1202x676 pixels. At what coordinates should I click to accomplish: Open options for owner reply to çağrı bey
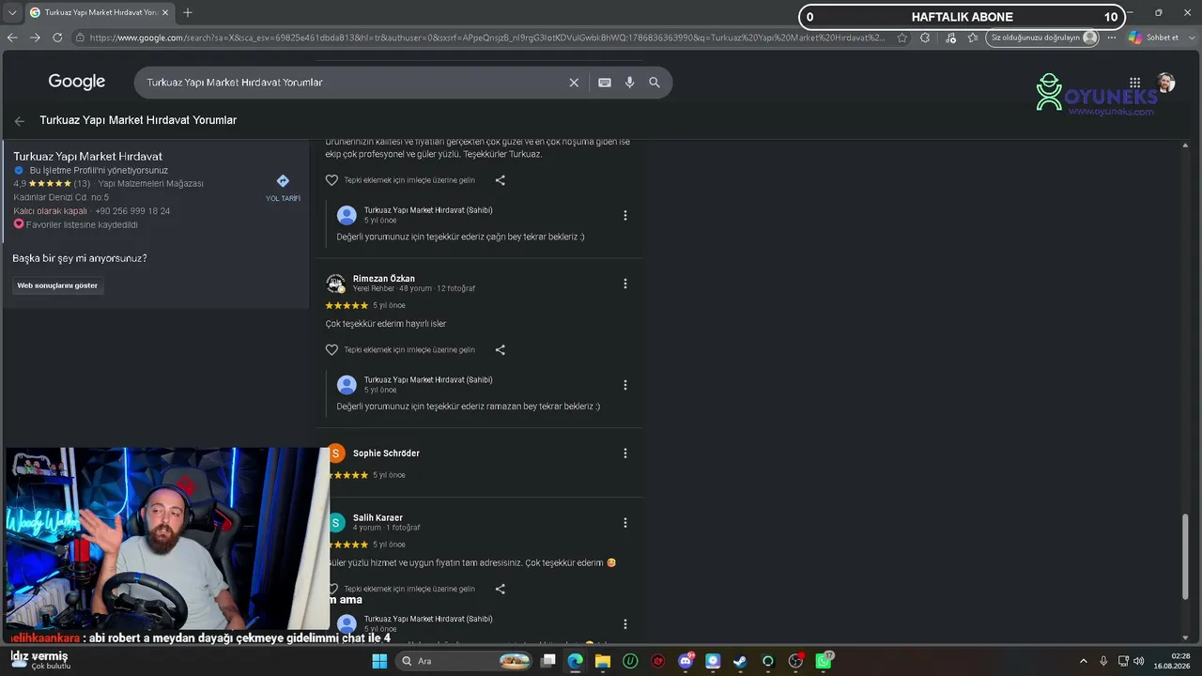[625, 215]
